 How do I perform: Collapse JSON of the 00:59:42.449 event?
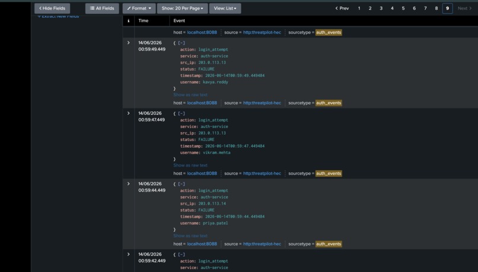click(x=181, y=254)
